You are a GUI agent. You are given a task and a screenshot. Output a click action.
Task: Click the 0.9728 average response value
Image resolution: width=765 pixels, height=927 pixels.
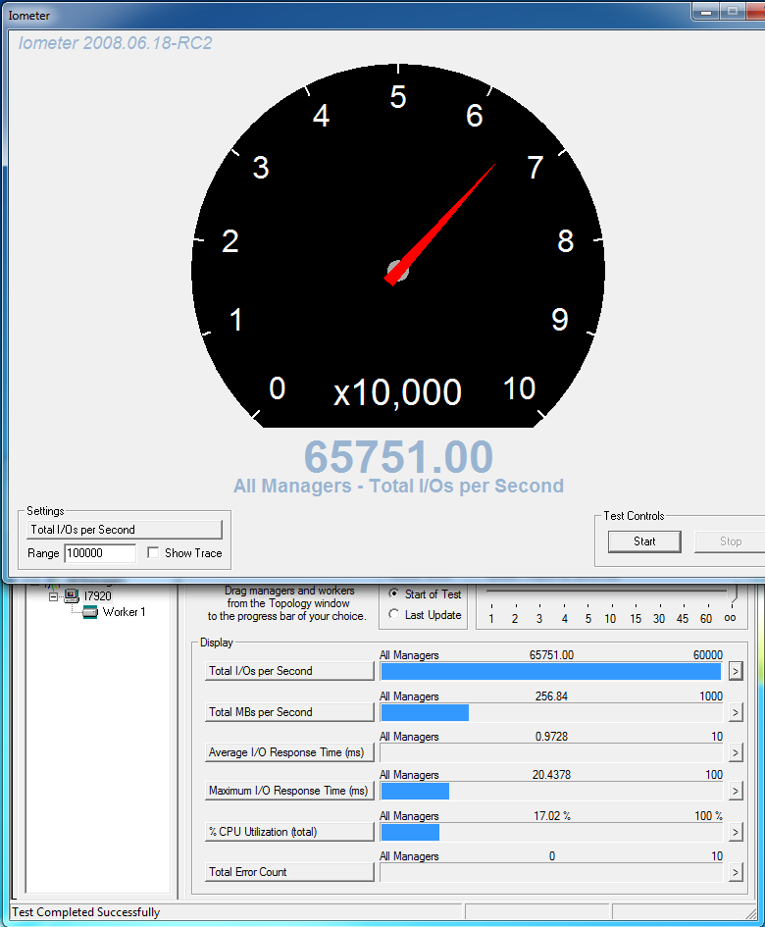tap(551, 737)
